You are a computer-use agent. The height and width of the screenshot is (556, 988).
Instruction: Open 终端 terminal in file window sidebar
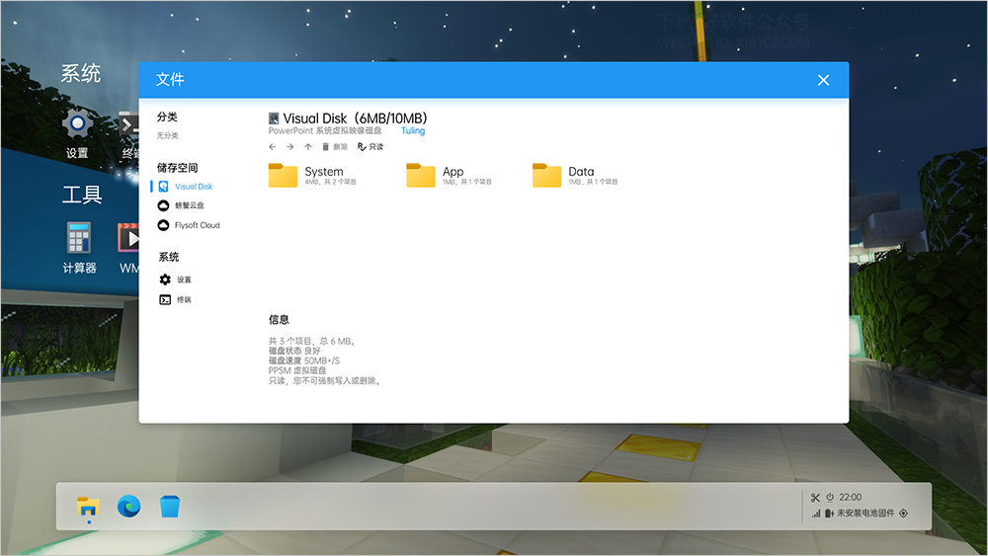point(175,299)
